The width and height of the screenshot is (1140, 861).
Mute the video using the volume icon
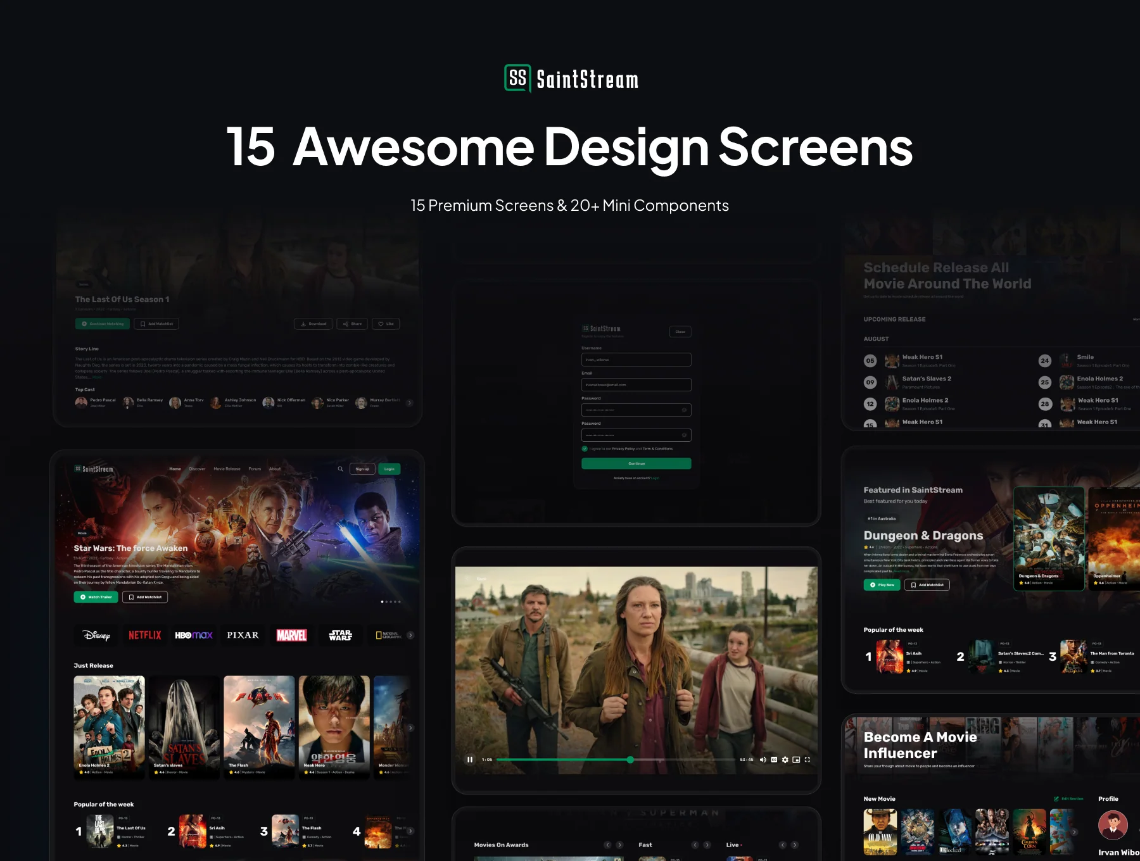[763, 760]
